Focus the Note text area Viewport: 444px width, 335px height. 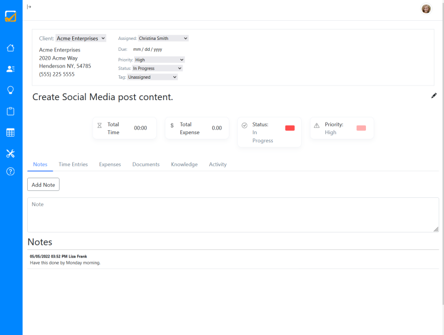pos(233,215)
